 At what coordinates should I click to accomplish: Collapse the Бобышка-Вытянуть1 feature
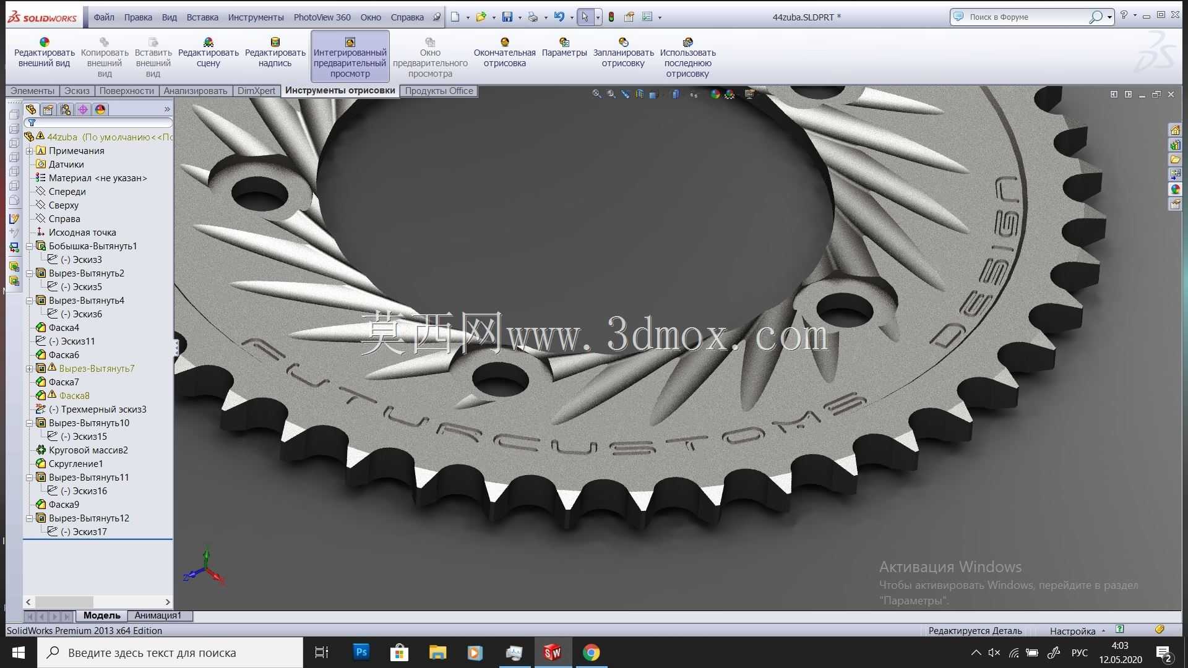coord(29,246)
